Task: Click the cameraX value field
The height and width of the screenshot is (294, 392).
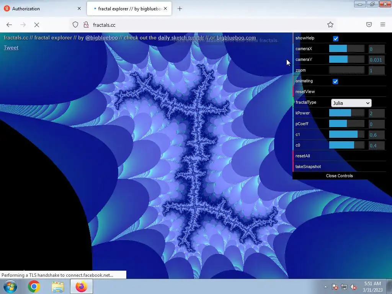Action: coord(377,49)
